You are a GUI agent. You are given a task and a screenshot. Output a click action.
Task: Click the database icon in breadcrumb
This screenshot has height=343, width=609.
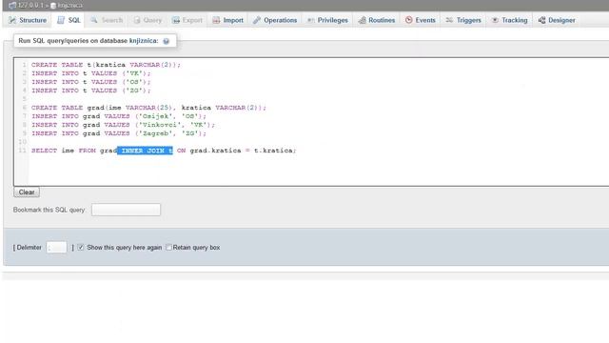click(x=53, y=6)
